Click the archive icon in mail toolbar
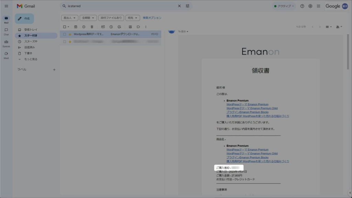 75,27
